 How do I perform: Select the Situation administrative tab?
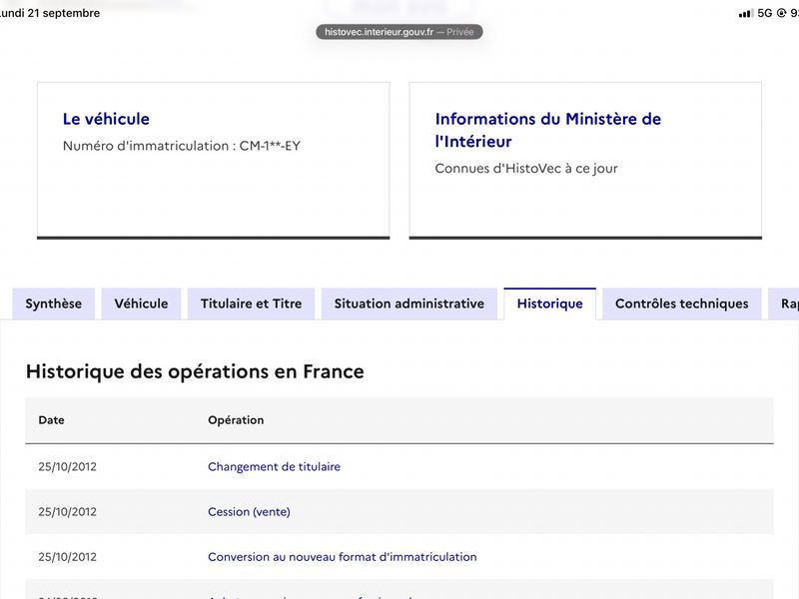[409, 303]
